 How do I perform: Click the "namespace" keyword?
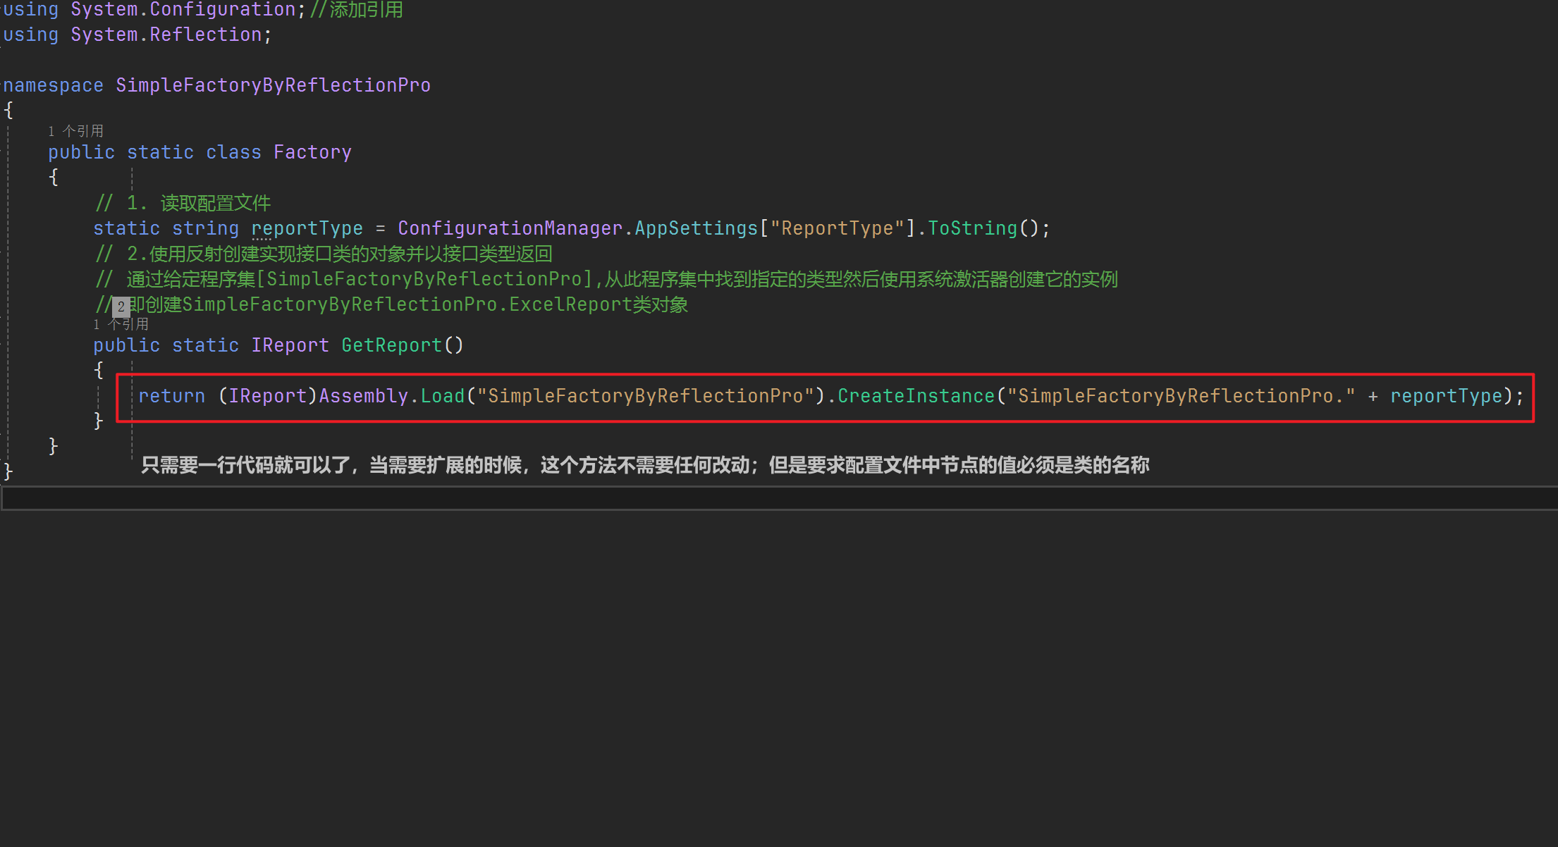(54, 85)
